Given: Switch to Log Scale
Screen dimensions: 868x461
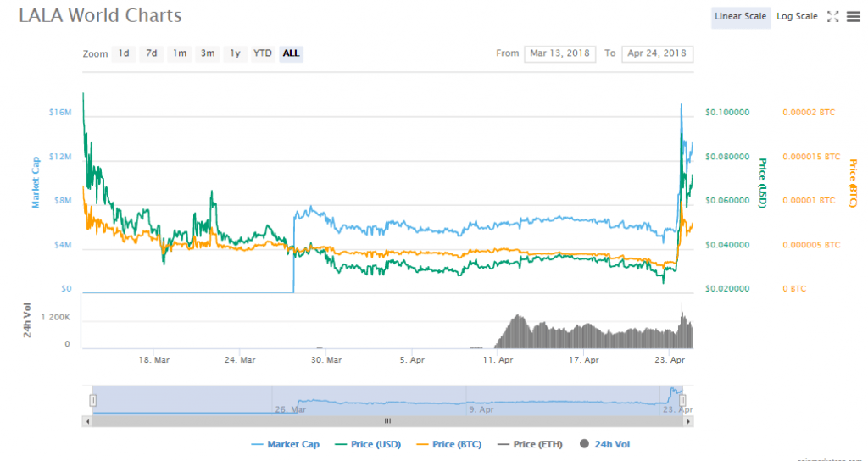Looking at the screenshot, I should click(797, 17).
